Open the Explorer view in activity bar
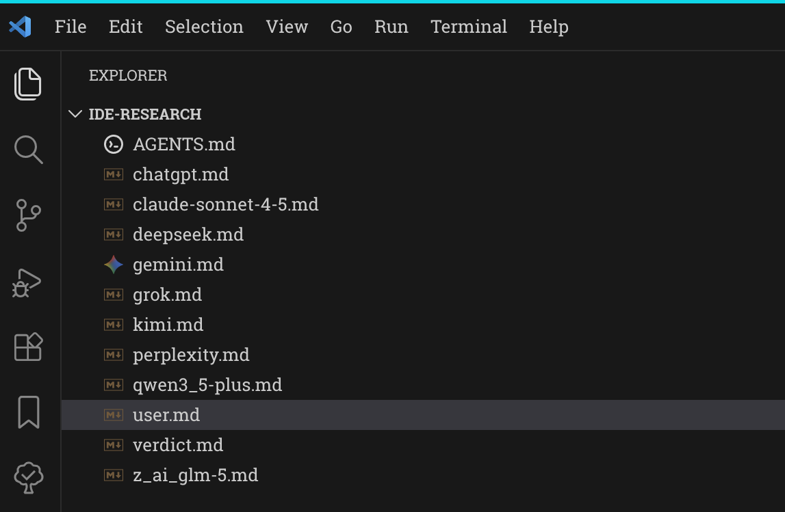785x512 pixels. (28, 84)
